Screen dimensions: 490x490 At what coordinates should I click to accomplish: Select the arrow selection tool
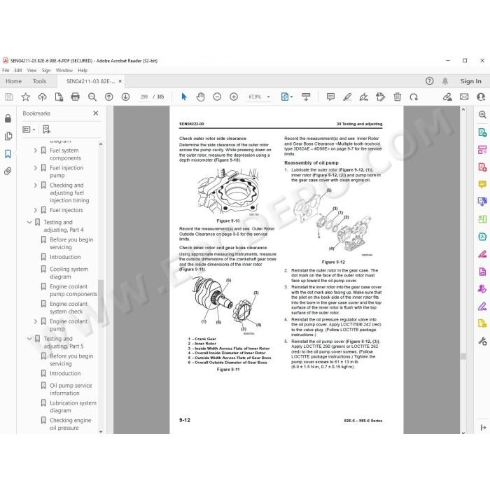coord(183,97)
